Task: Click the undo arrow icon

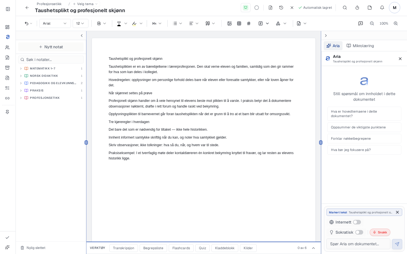Action: pyautogui.click(x=27, y=23)
